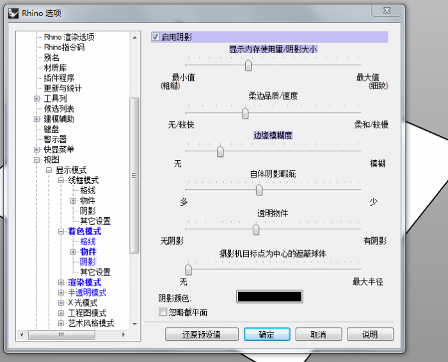This screenshot has height=362, width=448.
Task: Open the 阴影颜色 black color swatch
Action: [x=269, y=297]
